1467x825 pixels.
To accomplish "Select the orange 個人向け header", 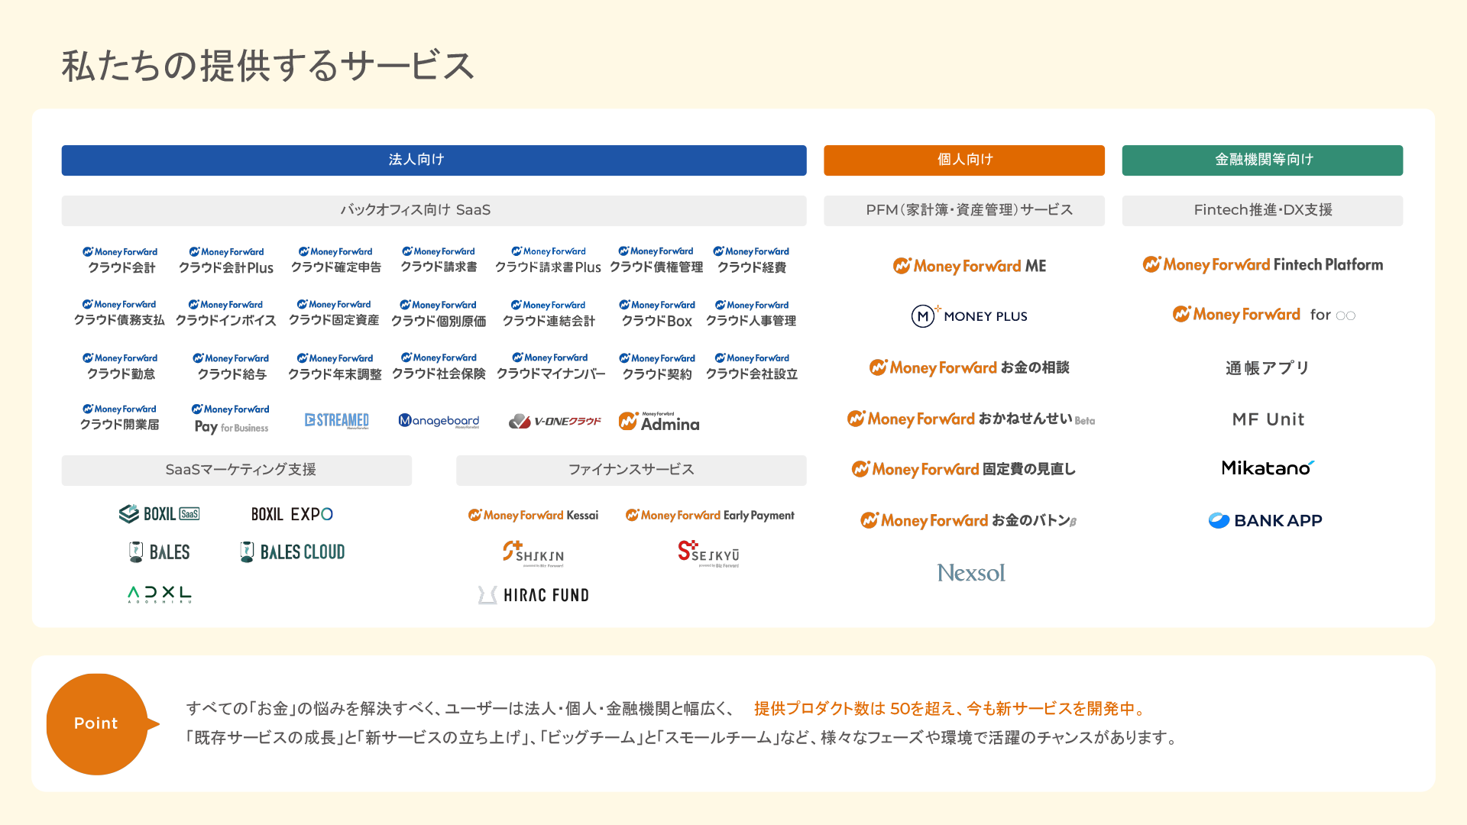I will tap(964, 160).
